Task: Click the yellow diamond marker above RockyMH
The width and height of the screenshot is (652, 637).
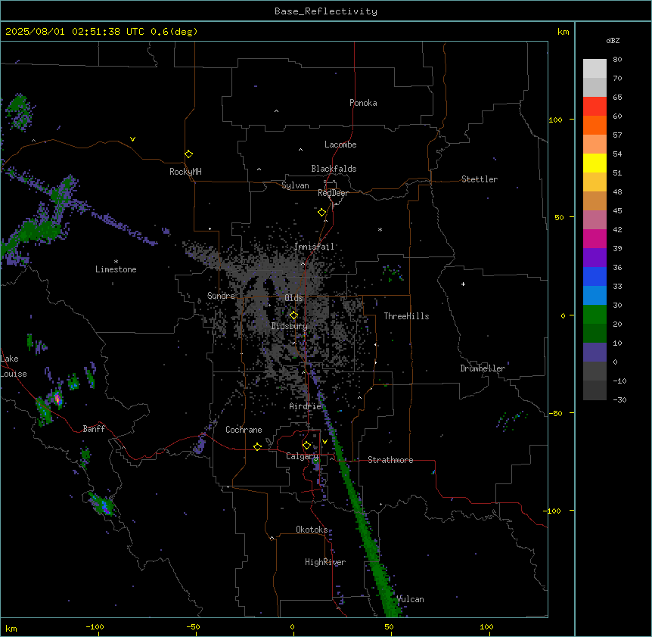Action: click(189, 154)
